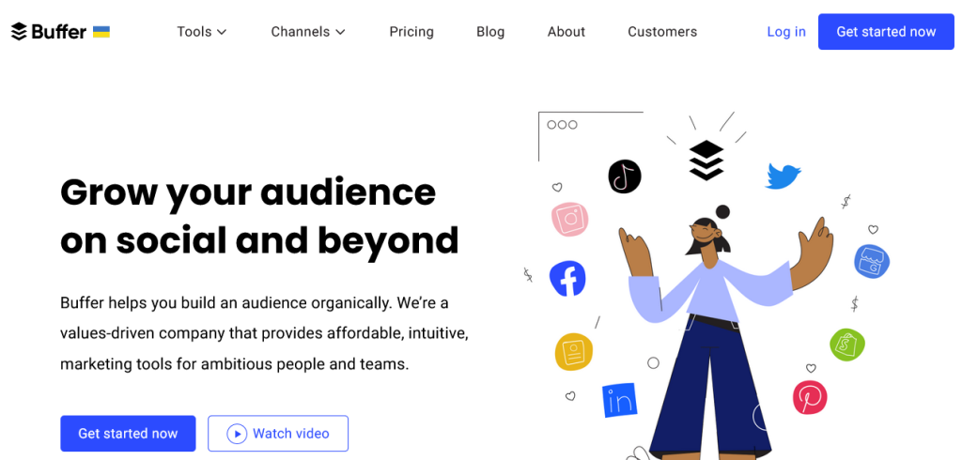
Task: Open the About page
Action: (566, 31)
